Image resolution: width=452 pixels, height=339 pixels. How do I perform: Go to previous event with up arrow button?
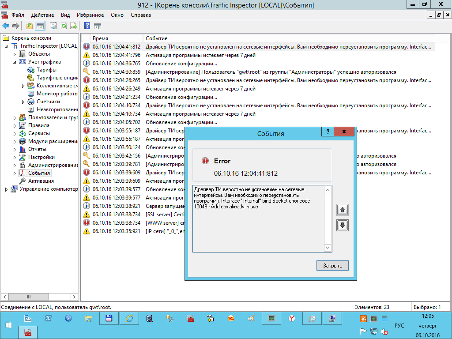pyautogui.click(x=343, y=210)
